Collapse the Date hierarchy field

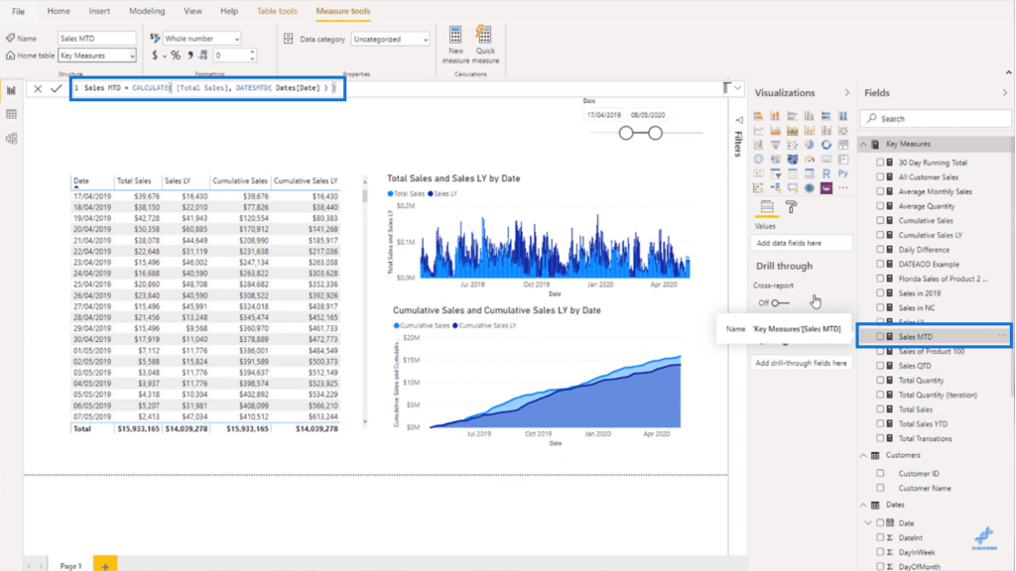pos(868,523)
